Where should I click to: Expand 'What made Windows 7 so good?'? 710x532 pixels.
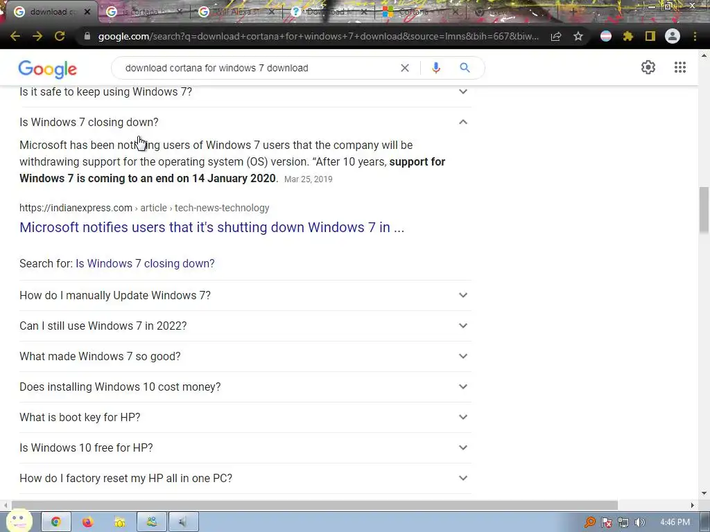(245, 357)
